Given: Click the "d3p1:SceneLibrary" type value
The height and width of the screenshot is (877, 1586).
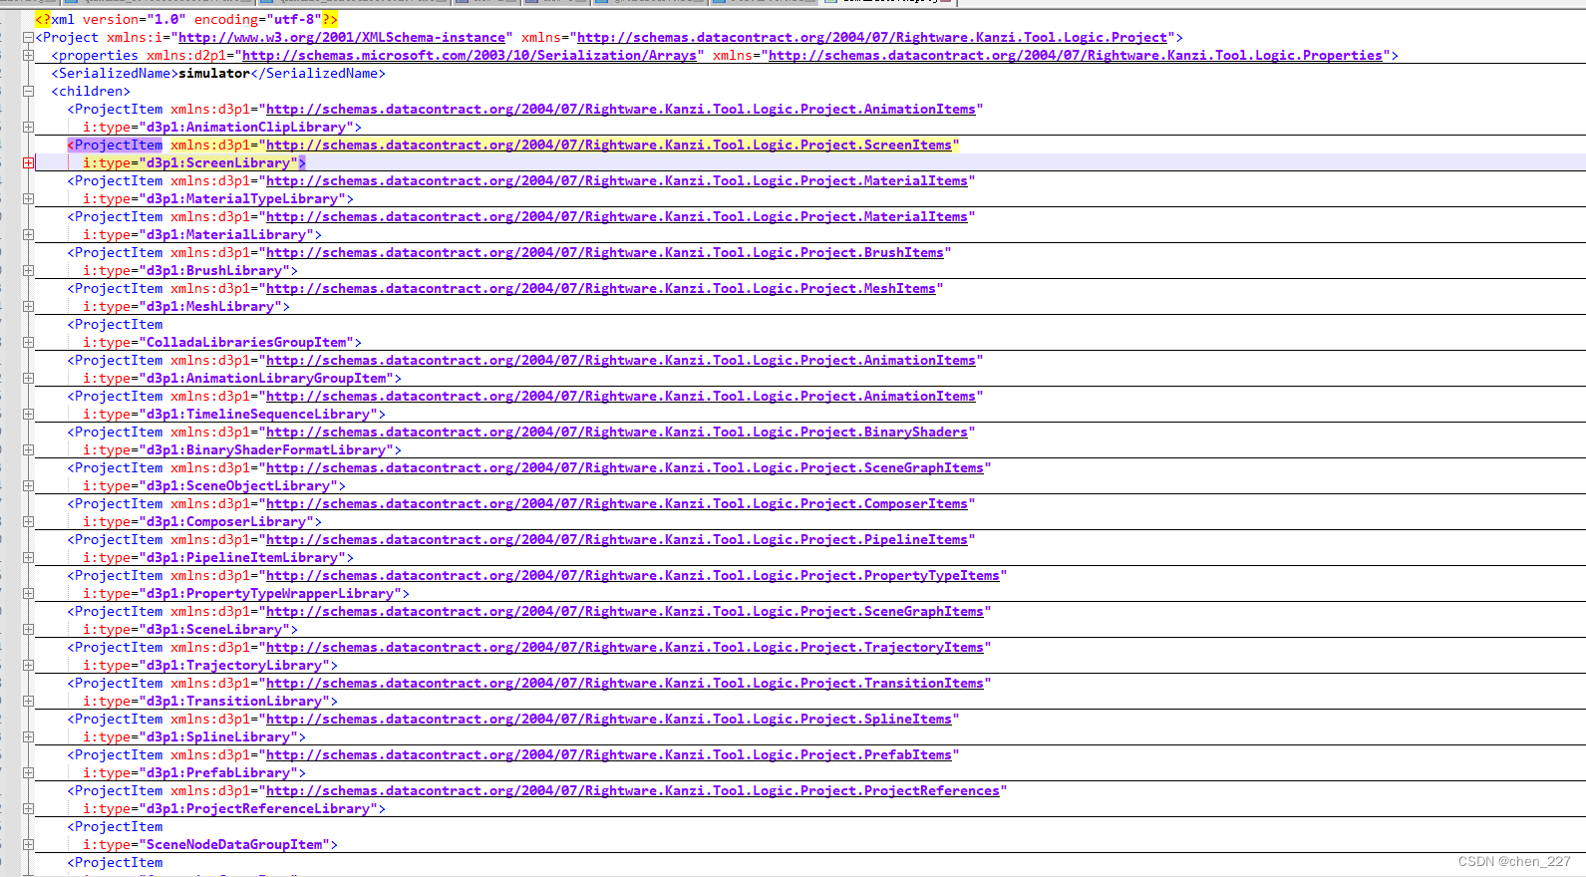Looking at the screenshot, I should [x=214, y=630].
